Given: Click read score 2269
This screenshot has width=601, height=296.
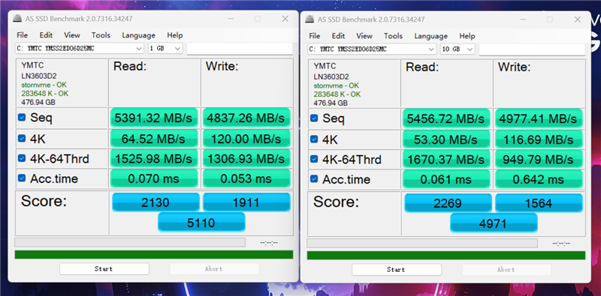Looking at the screenshot, I should 448,202.
